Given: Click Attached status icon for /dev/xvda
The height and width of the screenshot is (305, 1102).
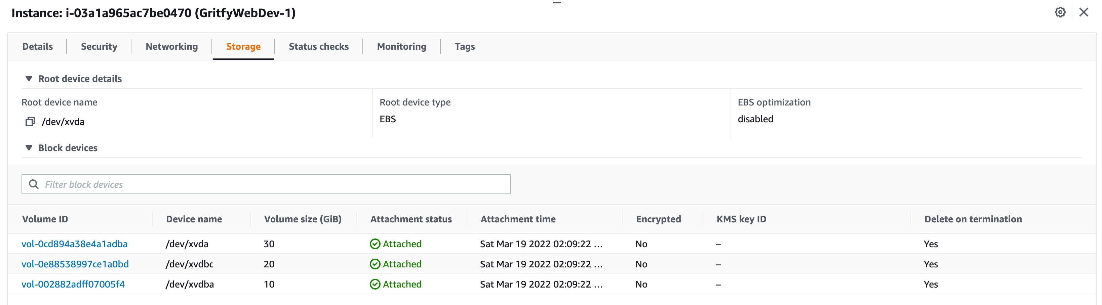Looking at the screenshot, I should 375,244.
